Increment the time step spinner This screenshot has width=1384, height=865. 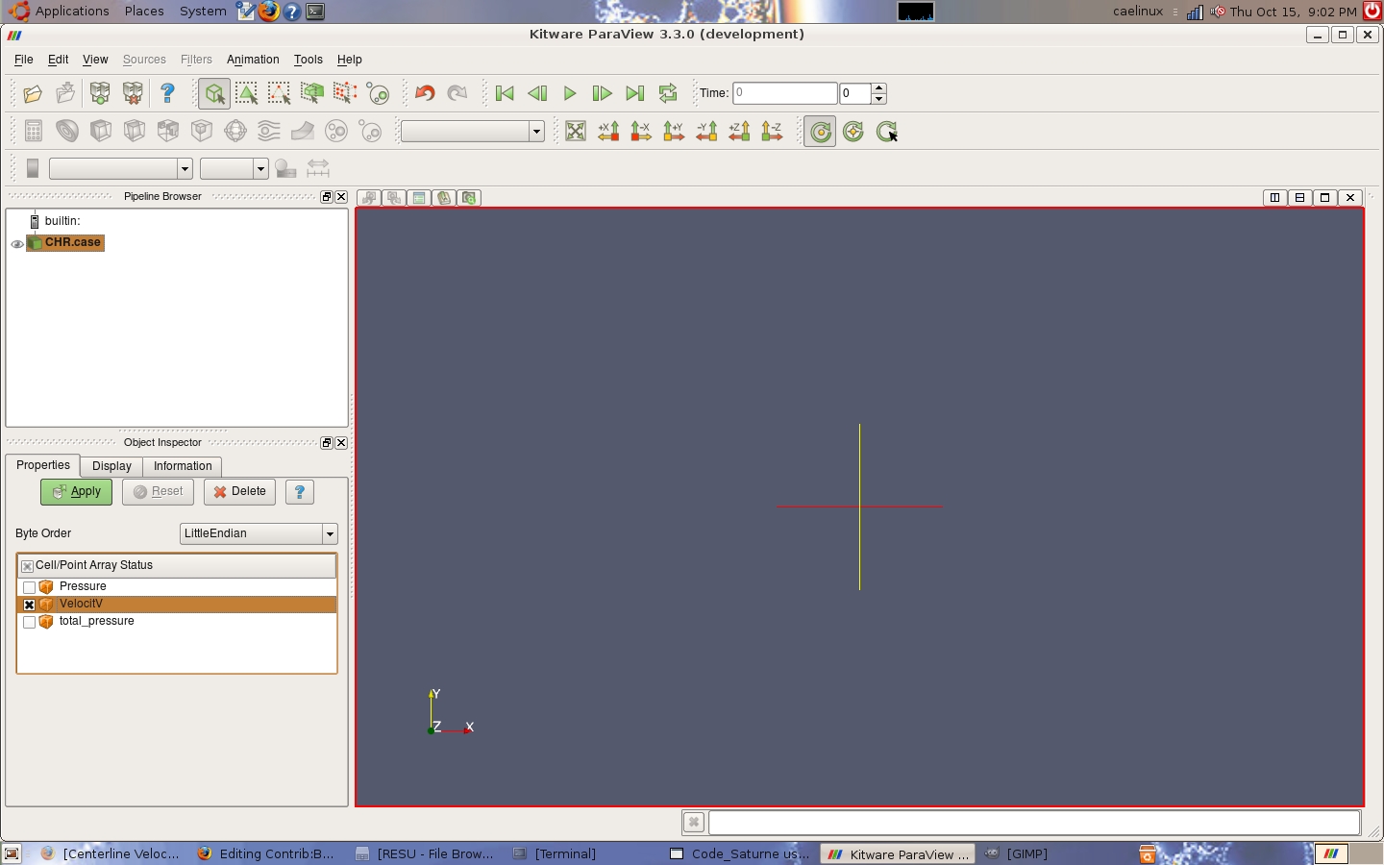878,88
